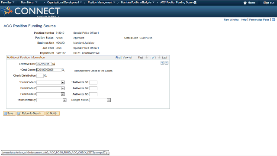Click the Cost Center lookup magnifier
The height and width of the screenshot is (156, 277).
[63, 70]
